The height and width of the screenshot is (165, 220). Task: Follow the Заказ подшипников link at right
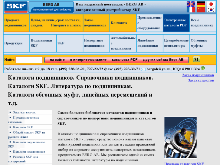pyautogui.click(x=198, y=75)
